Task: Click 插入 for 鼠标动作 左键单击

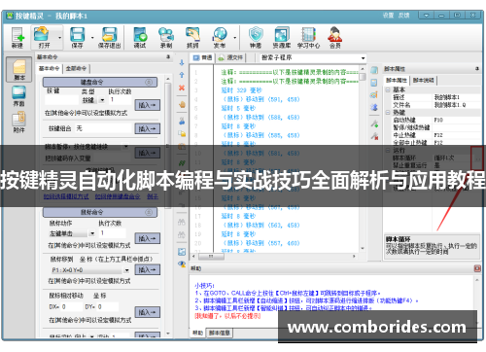Action: pyautogui.click(x=147, y=238)
